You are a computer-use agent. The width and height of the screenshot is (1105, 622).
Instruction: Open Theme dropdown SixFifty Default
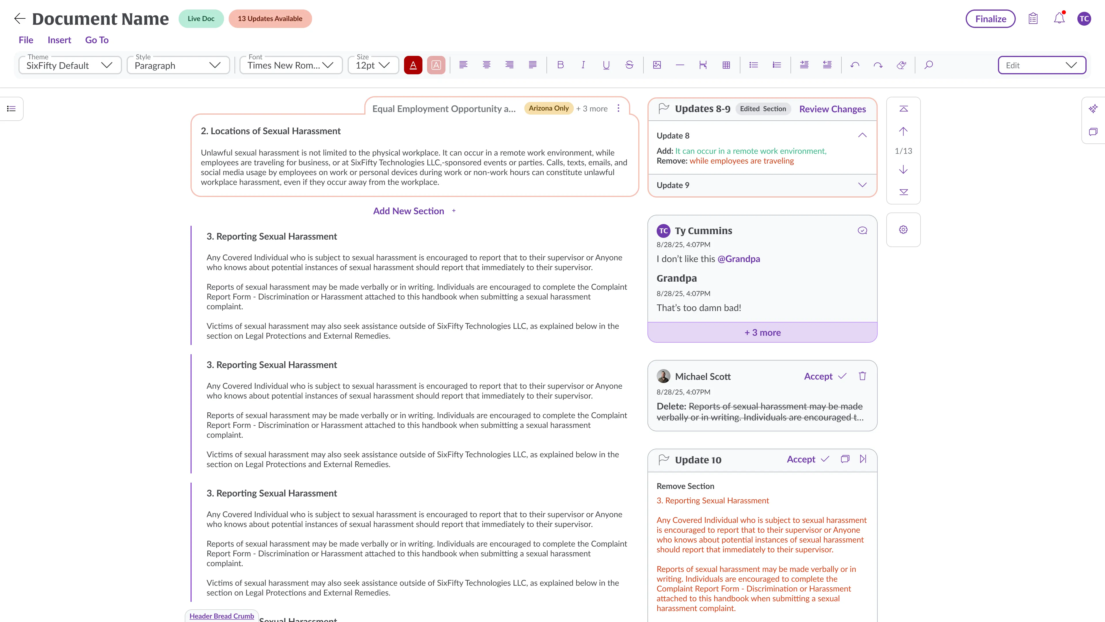[70, 65]
